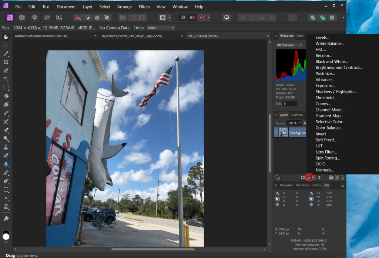Viewport: 379px width, 258px height.
Task: Toggle the Assistant options robot icon
Action: coord(226,17)
